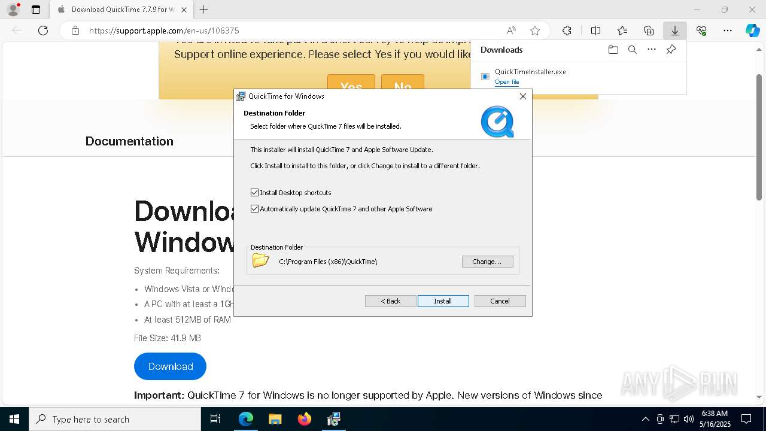Click the Edge icon on the taskbar
The height and width of the screenshot is (431, 766).
pos(245,419)
